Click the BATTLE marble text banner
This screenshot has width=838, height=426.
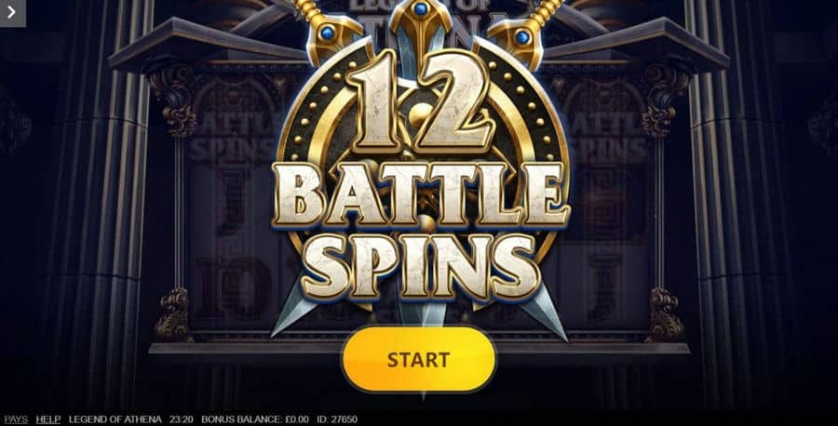click(x=421, y=194)
